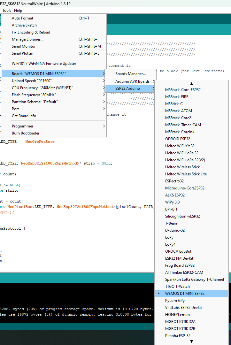This screenshot has height=345, width=231.
Task: Select Burn Bootloader
Action: pos(54,133)
